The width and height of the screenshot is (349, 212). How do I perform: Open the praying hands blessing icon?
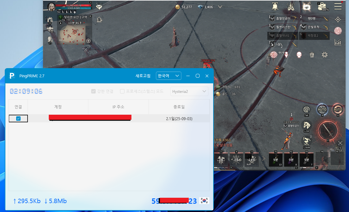pyautogui.click(x=291, y=6)
